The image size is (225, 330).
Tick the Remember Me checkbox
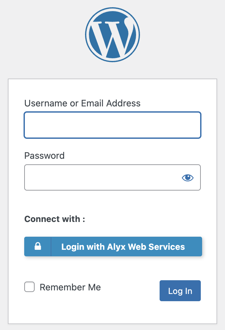click(29, 287)
